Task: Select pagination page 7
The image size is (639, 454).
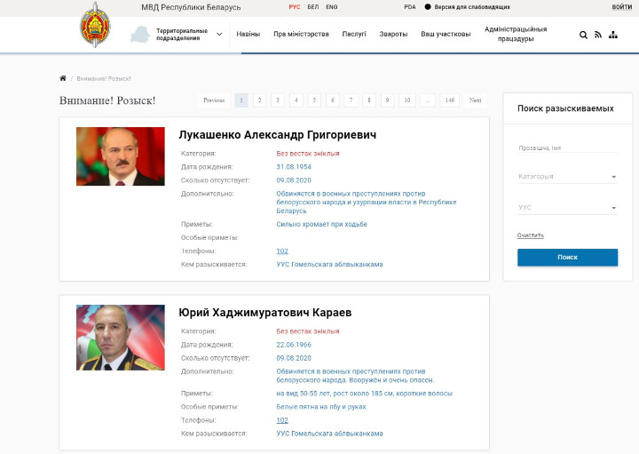Action: (x=351, y=100)
